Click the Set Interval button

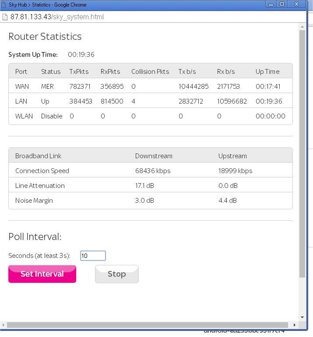tap(42, 274)
